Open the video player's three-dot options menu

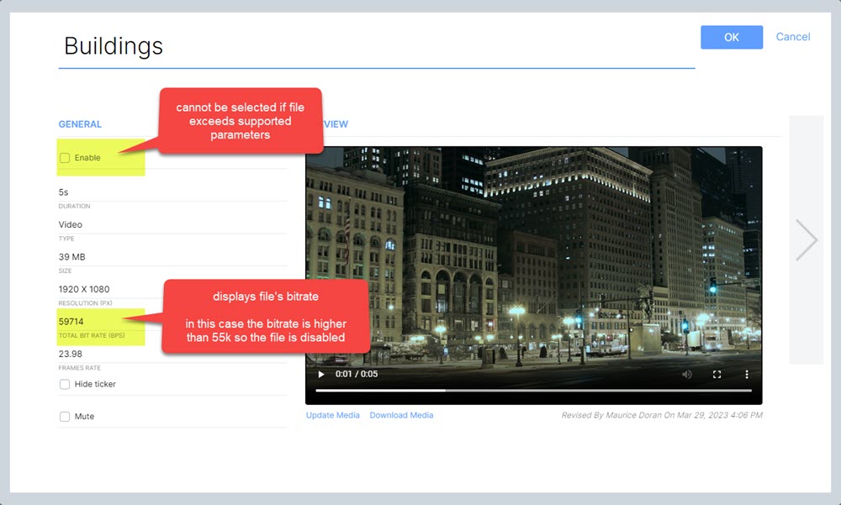747,374
